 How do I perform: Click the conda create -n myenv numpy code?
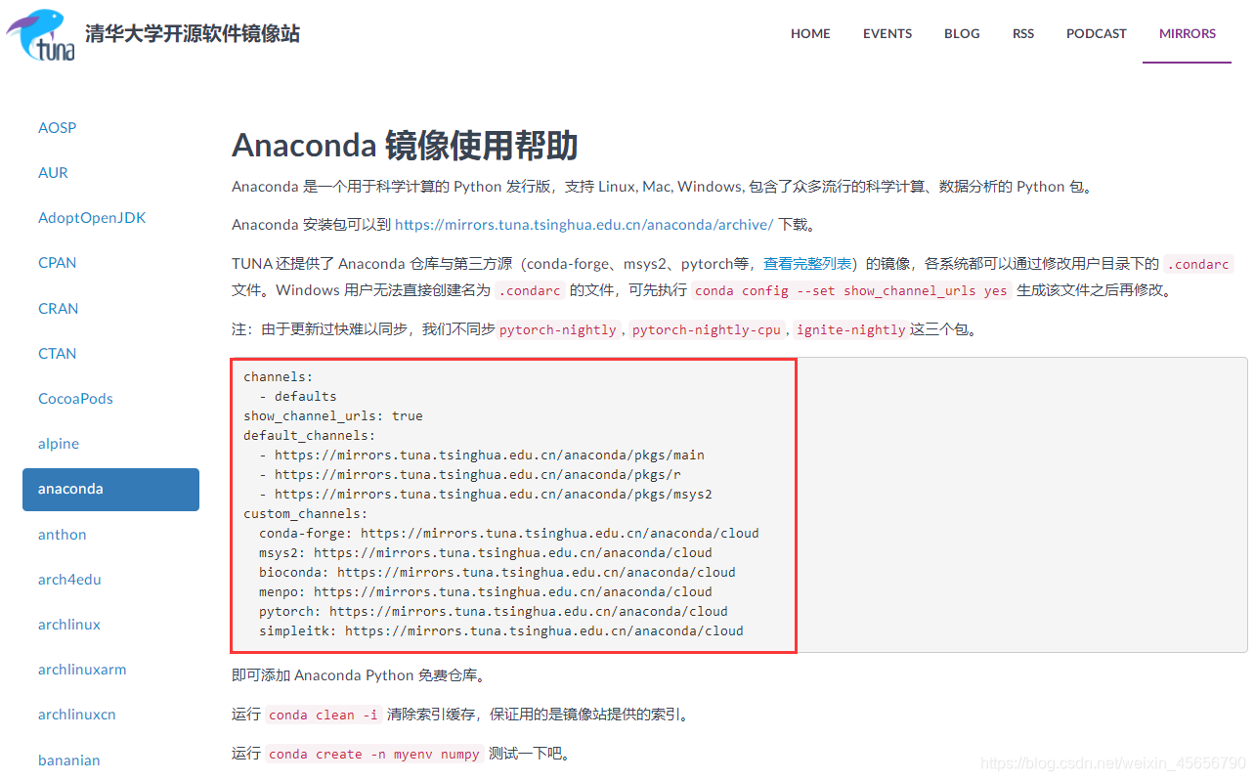(x=374, y=754)
